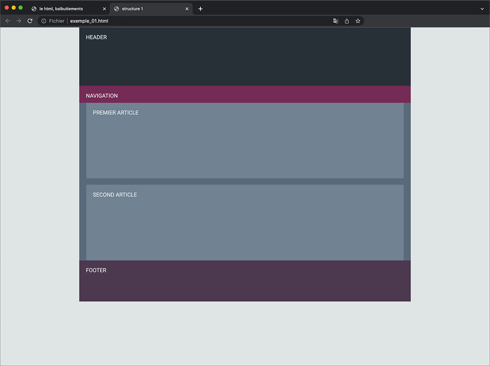Expand the tab search chevron

pos(482,9)
